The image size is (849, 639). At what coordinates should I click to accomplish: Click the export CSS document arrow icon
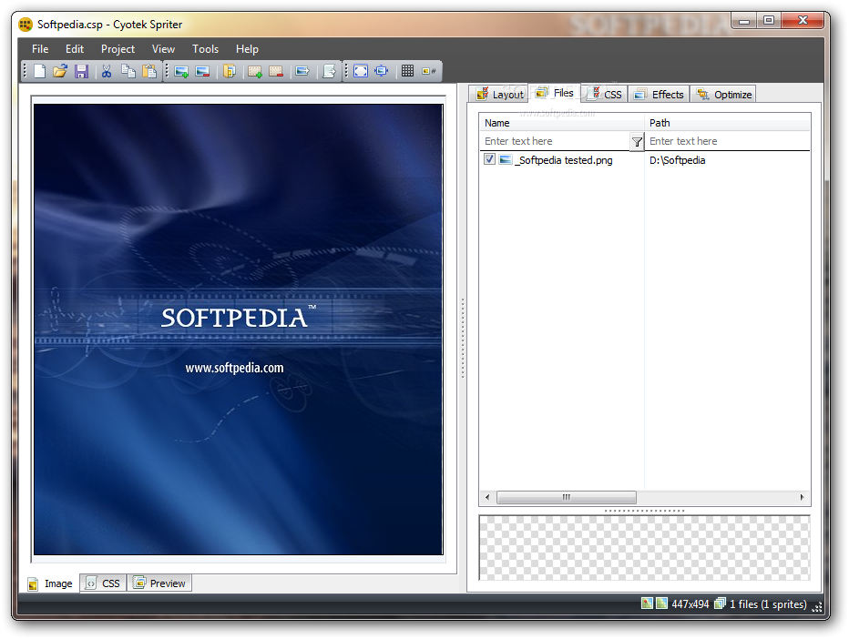329,71
